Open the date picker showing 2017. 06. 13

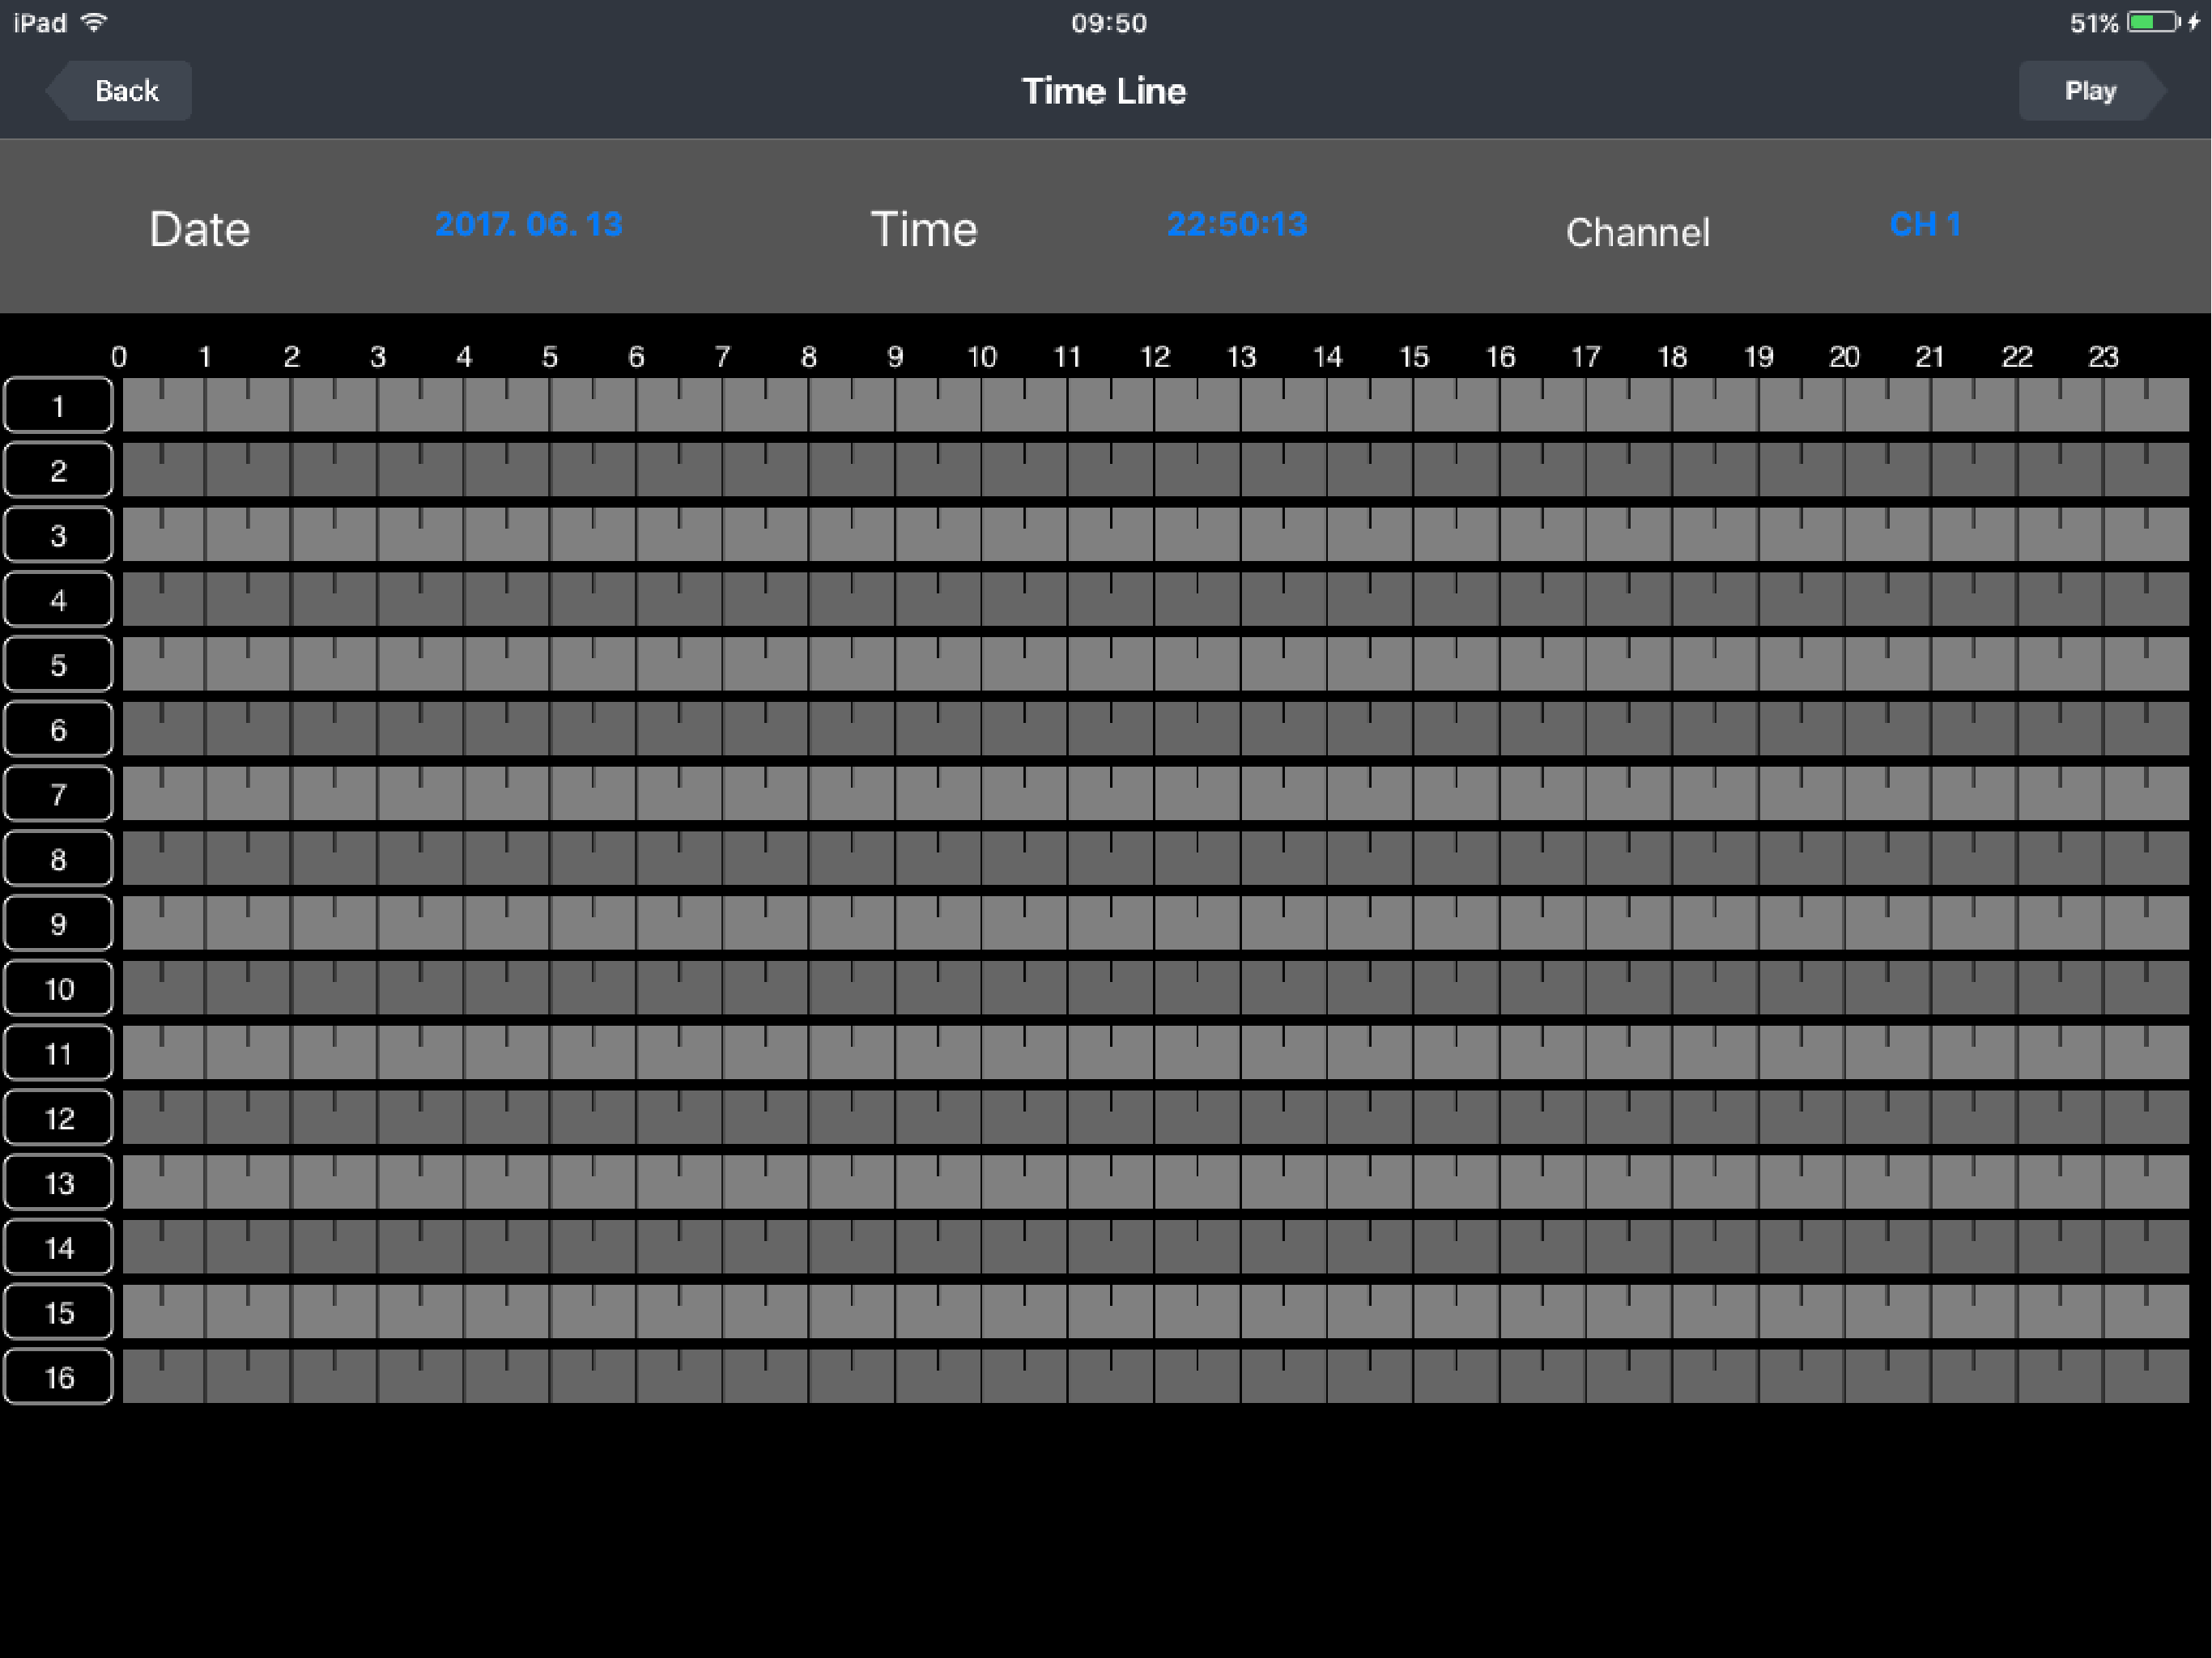[x=528, y=224]
